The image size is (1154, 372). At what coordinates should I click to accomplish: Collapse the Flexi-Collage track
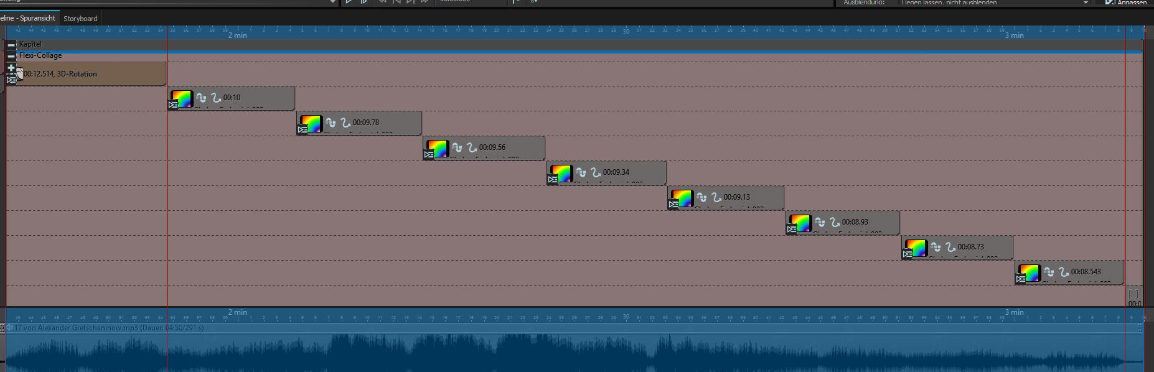click(11, 56)
